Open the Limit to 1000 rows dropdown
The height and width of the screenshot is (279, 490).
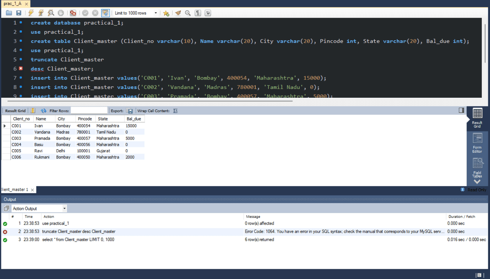coord(155,13)
